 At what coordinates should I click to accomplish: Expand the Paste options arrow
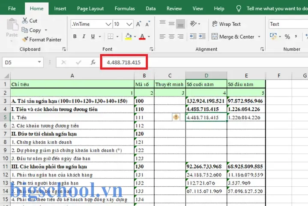coord(12,41)
